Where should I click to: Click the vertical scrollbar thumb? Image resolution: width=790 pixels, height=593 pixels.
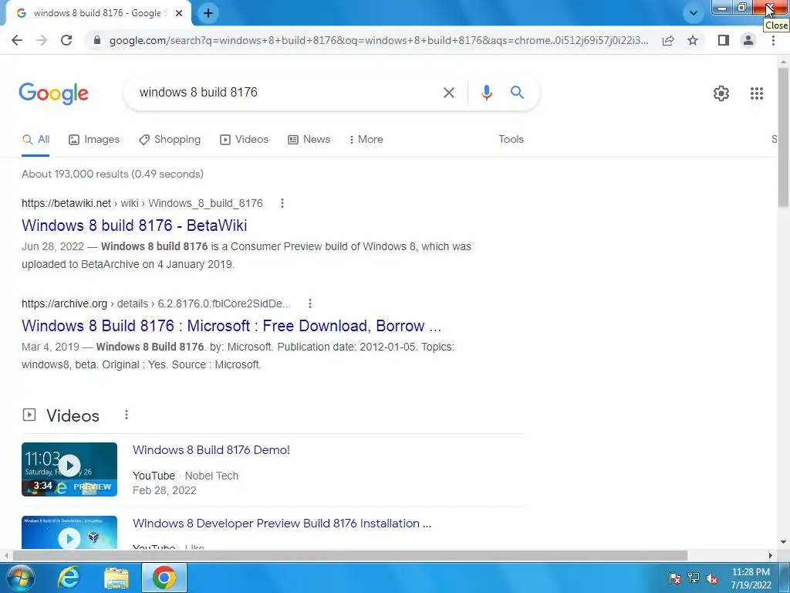(783, 136)
